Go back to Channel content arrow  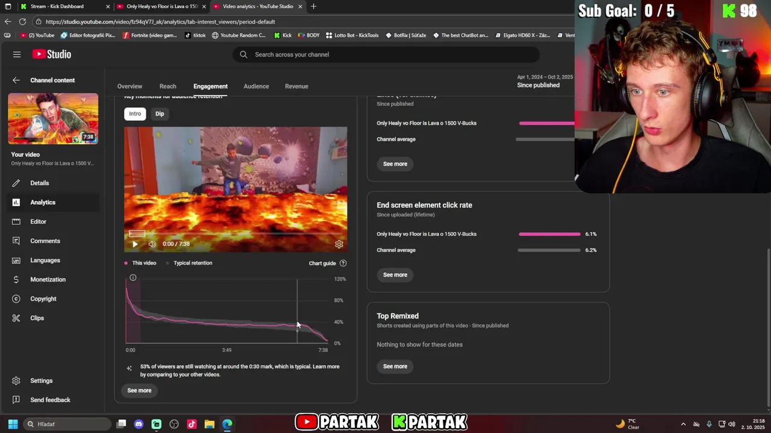[x=16, y=80]
